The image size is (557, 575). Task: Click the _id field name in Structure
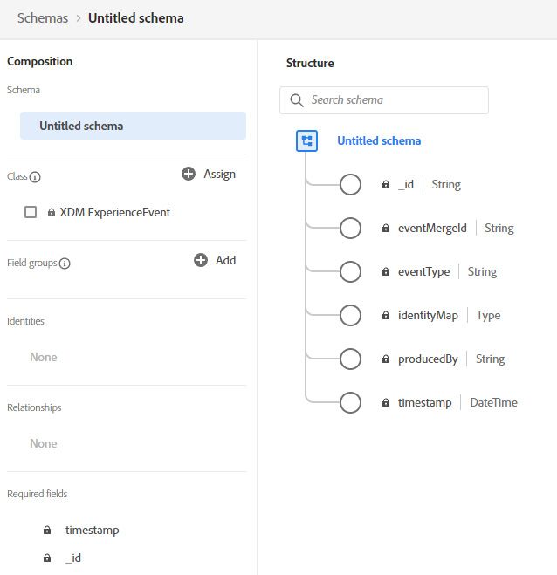coord(406,184)
